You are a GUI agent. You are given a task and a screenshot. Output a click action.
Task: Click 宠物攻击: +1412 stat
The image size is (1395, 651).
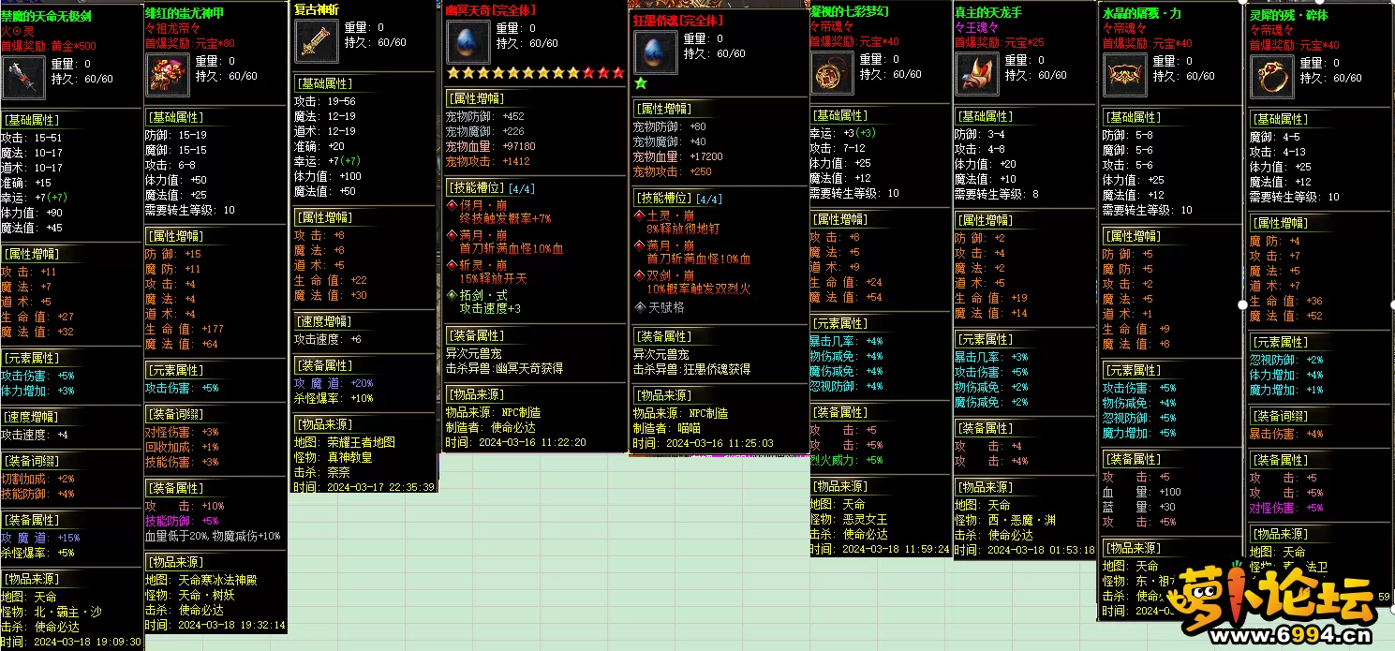[488, 161]
